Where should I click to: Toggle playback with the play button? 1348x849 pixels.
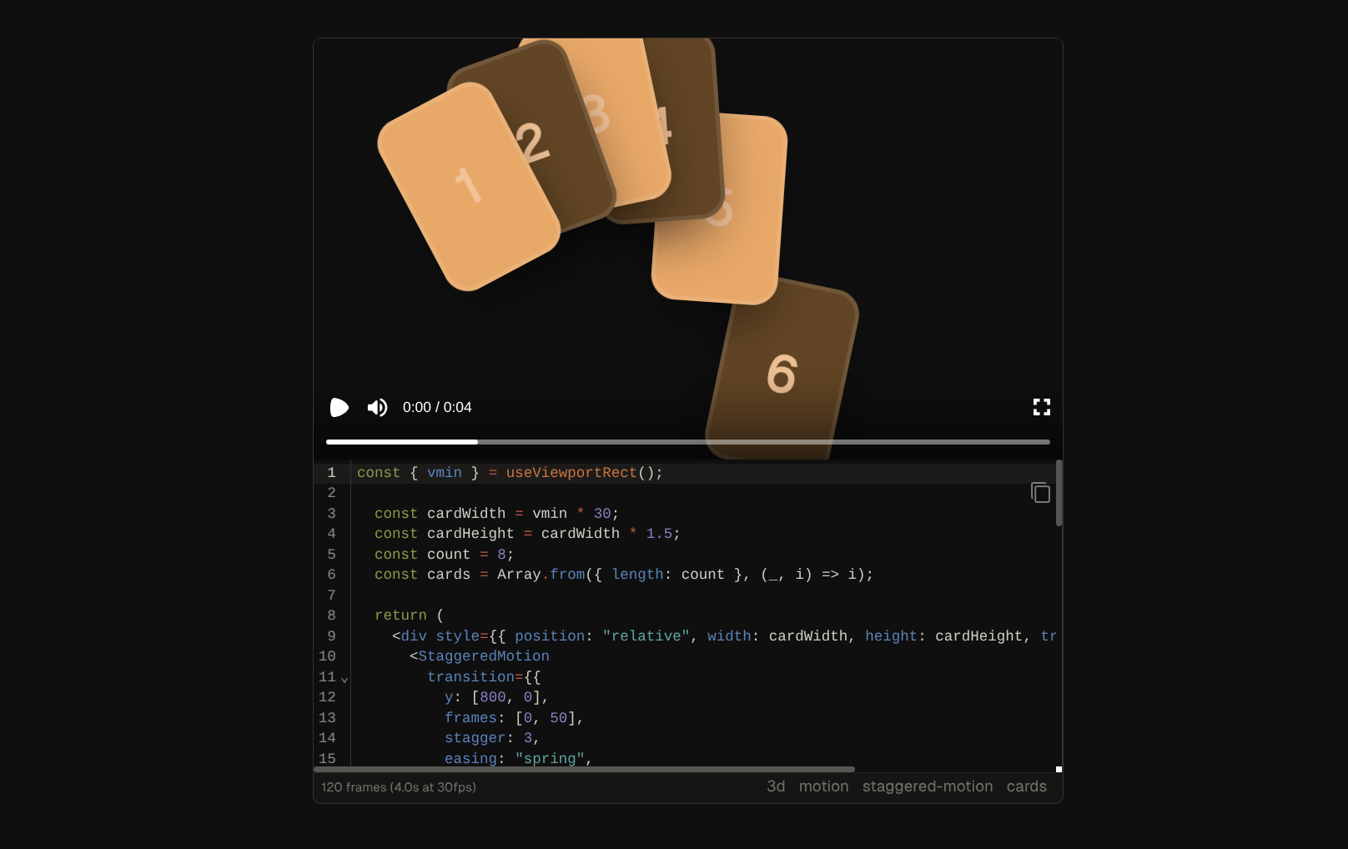pos(339,407)
